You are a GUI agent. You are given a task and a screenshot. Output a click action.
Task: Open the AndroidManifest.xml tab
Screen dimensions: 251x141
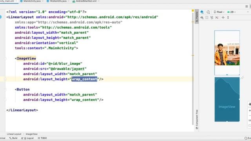(x=86, y=1)
